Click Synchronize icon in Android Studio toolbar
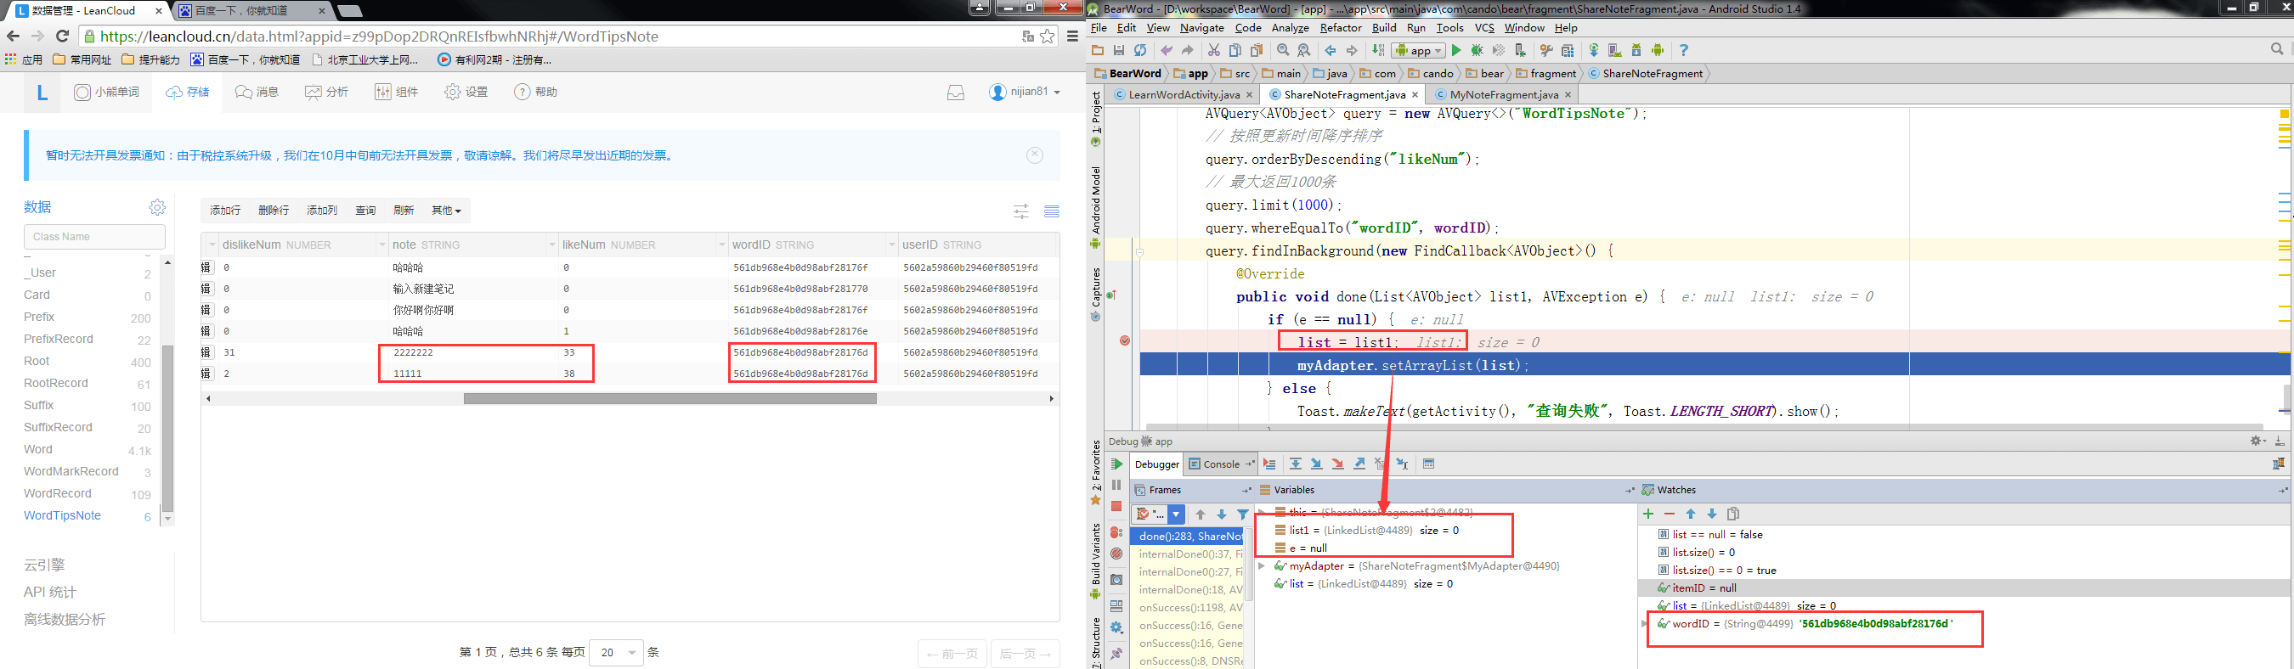Screen dimensions: 2294x669 pyautogui.click(x=1141, y=51)
